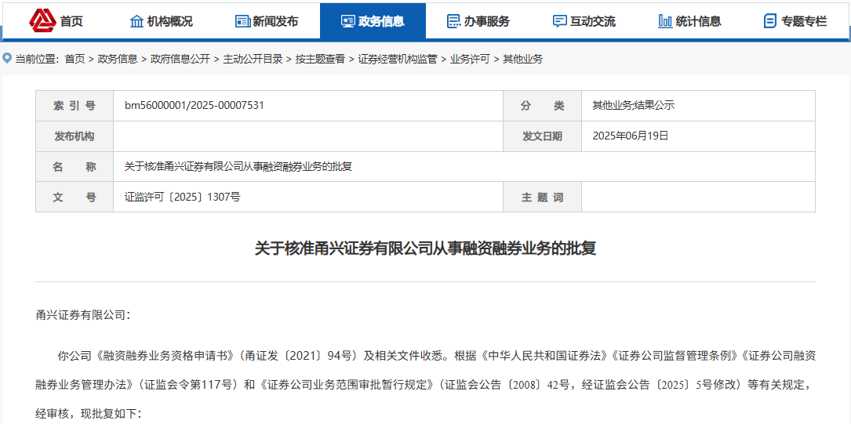This screenshot has height=424, width=851.
Task: Click the line 经审核，现批复如下：
Action: (88, 415)
